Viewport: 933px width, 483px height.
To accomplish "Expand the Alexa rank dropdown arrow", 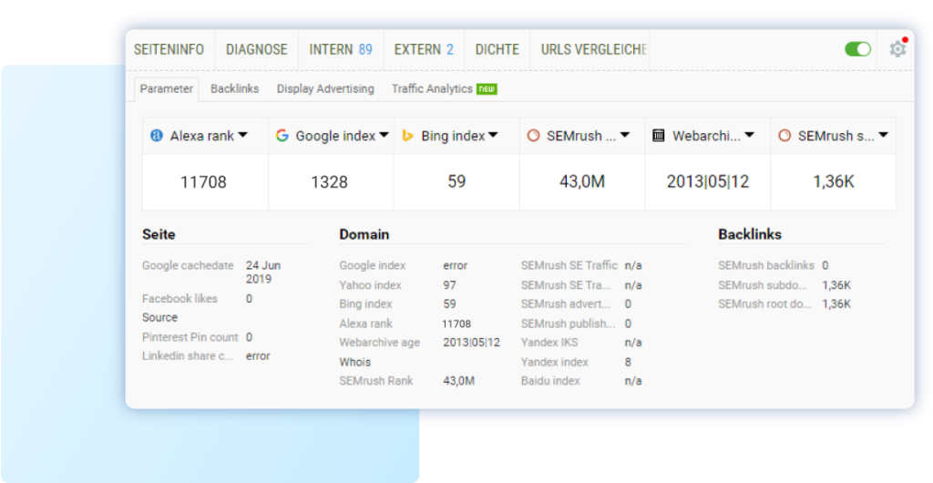I will (242, 136).
